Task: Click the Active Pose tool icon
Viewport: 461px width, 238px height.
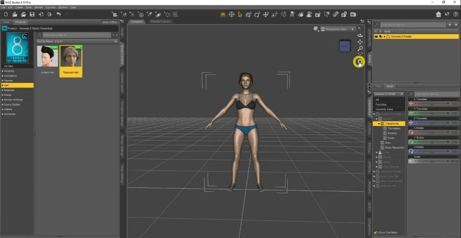Action: [x=283, y=14]
